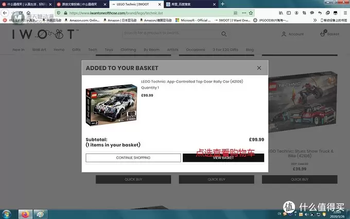The width and height of the screenshot is (350, 219).
Task: Click the search magnifier icon
Action: click(224, 33)
